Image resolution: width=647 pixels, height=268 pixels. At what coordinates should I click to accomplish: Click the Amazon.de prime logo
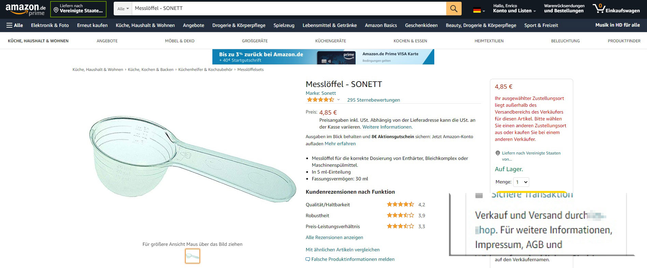click(x=26, y=9)
